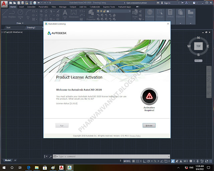Click the WCS label under the ViewCube
This screenshot has width=214, height=171.
[198, 60]
